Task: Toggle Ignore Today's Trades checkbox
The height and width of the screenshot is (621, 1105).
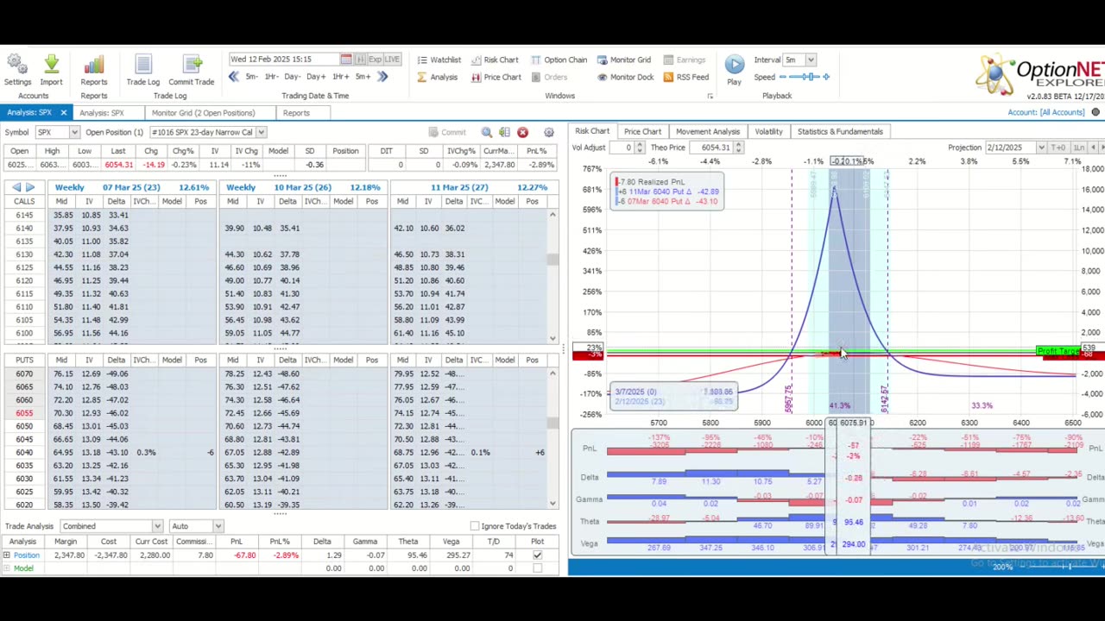Action: pyautogui.click(x=474, y=526)
